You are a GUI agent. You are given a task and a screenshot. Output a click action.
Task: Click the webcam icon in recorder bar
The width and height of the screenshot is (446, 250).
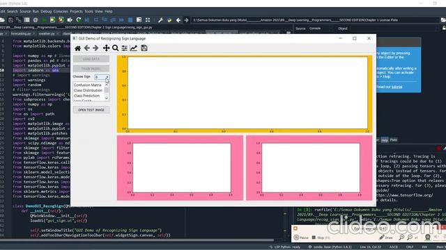(x=427, y=237)
